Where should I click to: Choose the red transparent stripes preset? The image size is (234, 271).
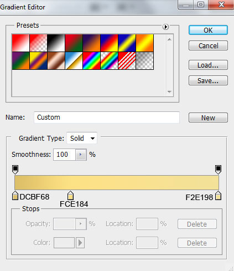[x=127, y=60]
